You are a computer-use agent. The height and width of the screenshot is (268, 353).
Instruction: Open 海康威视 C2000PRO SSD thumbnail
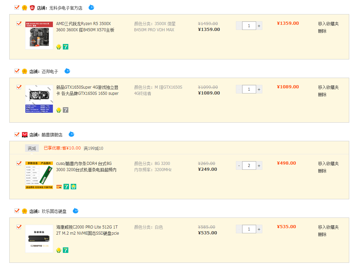click(x=39, y=239)
